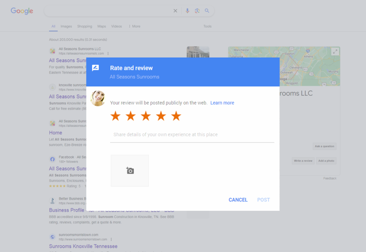Click Write a review button
Image resolution: width=366 pixels, height=252 pixels.
click(303, 161)
